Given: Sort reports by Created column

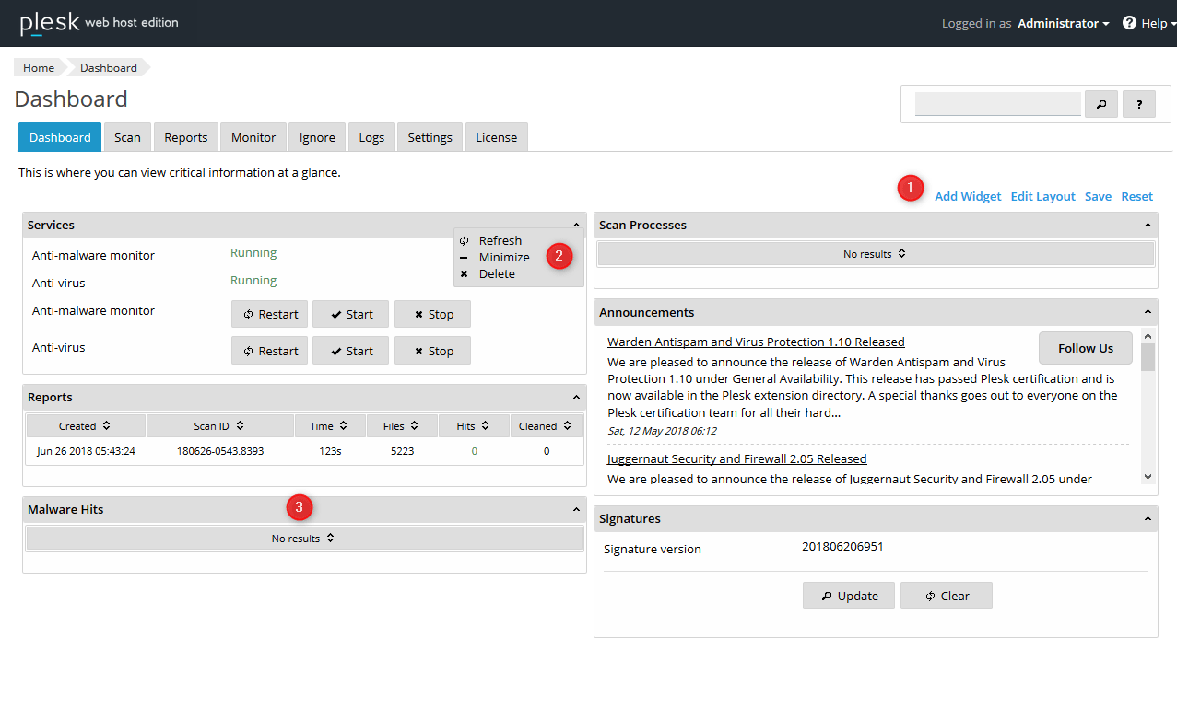Looking at the screenshot, I should (x=86, y=425).
